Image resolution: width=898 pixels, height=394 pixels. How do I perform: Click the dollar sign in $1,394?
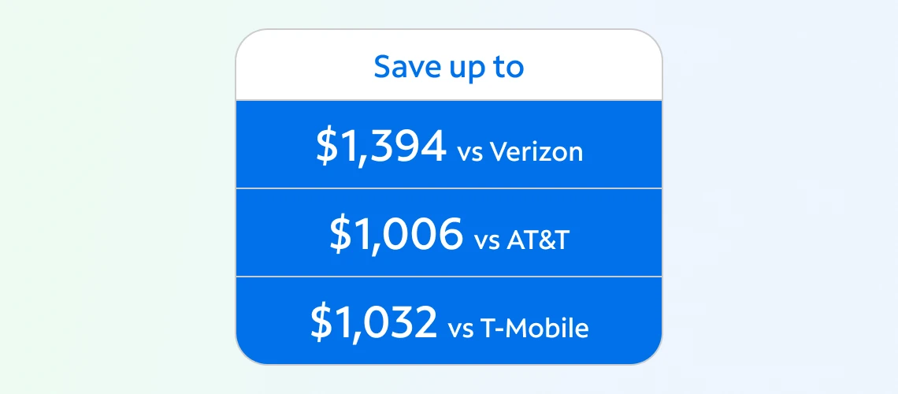click(326, 147)
